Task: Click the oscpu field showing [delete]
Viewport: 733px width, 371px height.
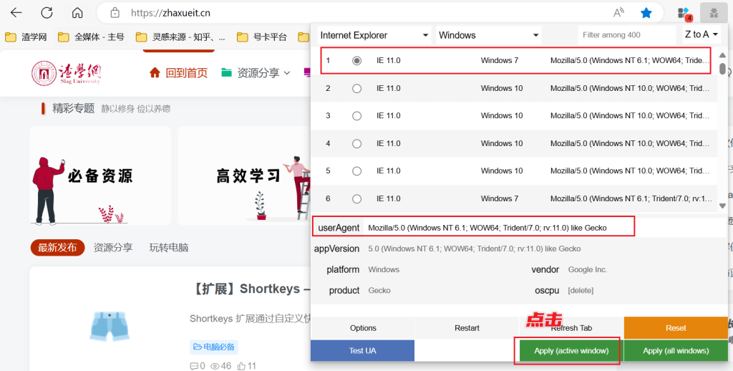Action: (x=645, y=291)
